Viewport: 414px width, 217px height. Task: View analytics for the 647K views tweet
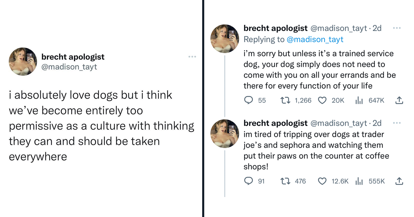[359, 100]
